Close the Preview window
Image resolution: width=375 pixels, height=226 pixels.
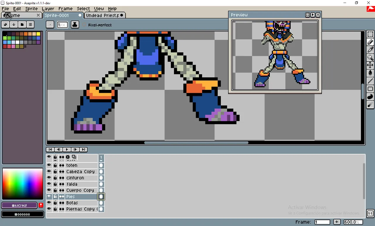(x=318, y=15)
